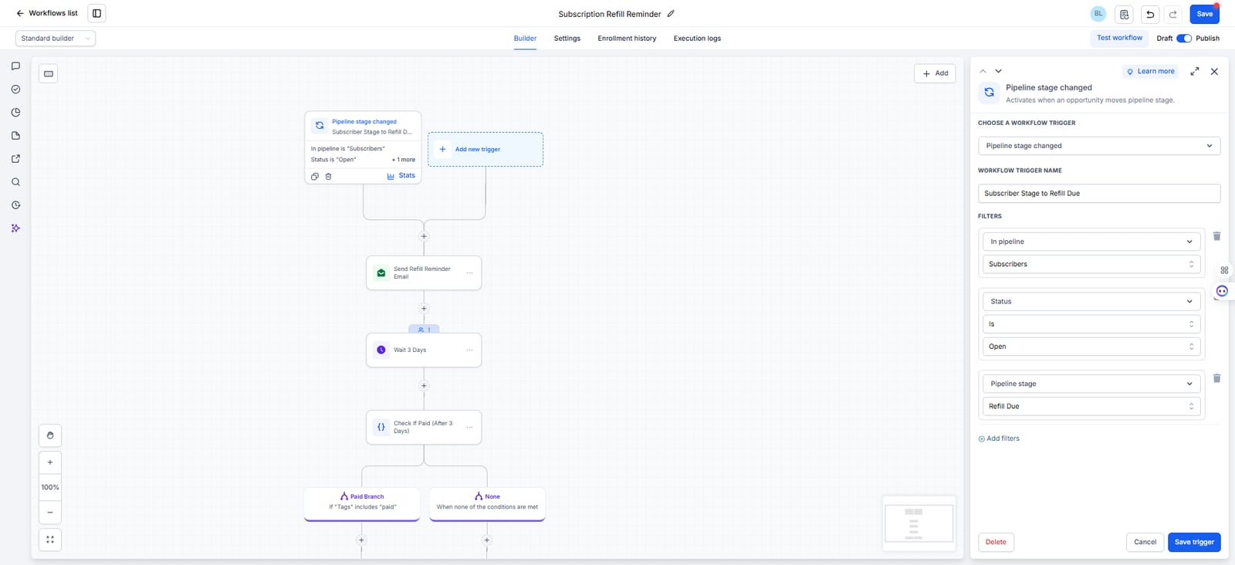Zoom in on the canvas
The height and width of the screenshot is (565, 1235).
(50, 462)
